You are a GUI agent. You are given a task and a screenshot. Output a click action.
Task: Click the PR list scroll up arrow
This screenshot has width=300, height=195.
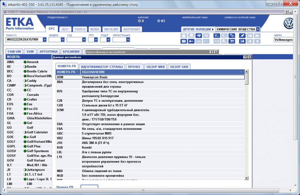(x=246, y=71)
